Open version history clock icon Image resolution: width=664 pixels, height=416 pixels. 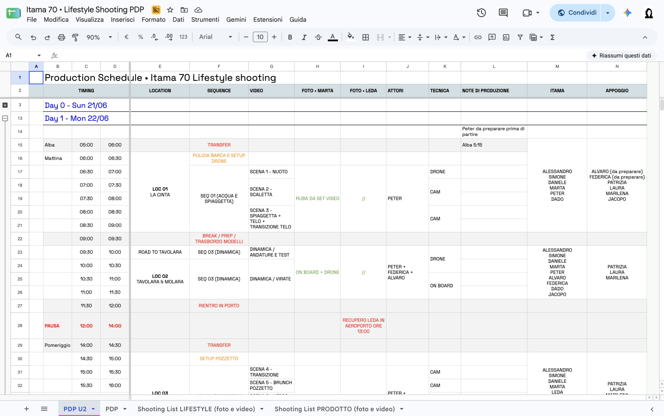tap(481, 13)
